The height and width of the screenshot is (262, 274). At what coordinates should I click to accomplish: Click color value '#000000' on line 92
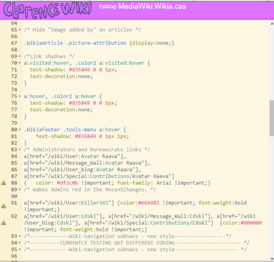tap(251, 223)
